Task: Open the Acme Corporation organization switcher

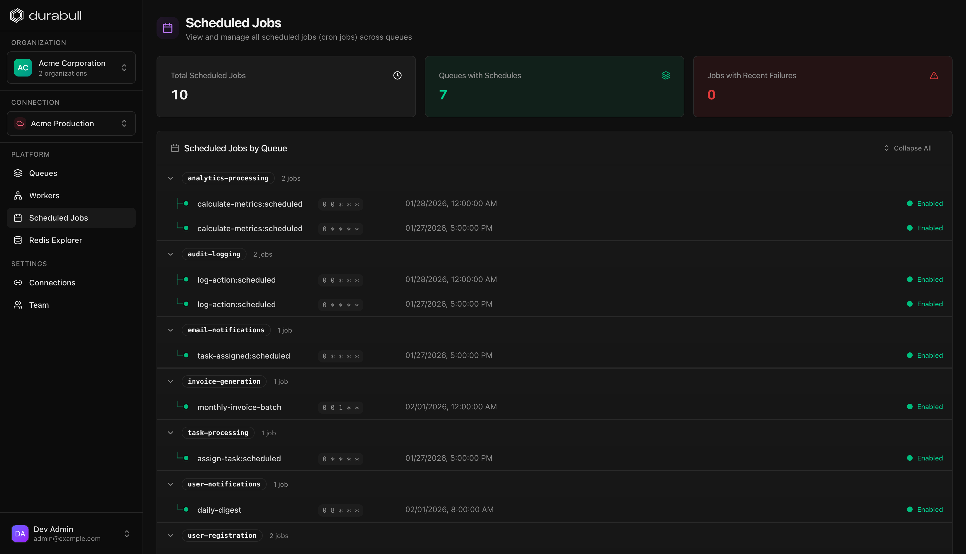Action: click(x=71, y=68)
